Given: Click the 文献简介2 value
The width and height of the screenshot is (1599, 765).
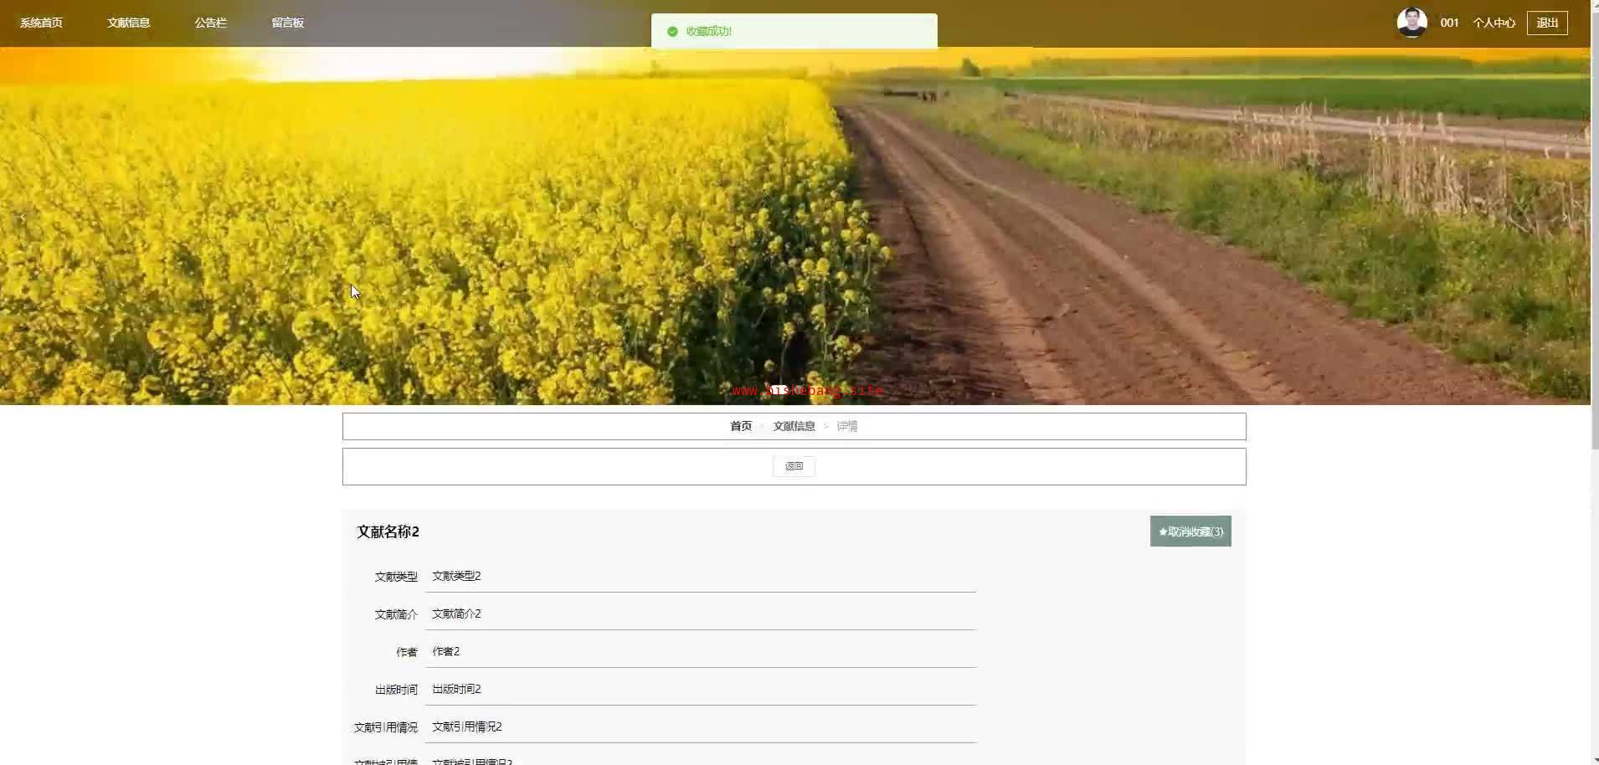Looking at the screenshot, I should click(456, 614).
